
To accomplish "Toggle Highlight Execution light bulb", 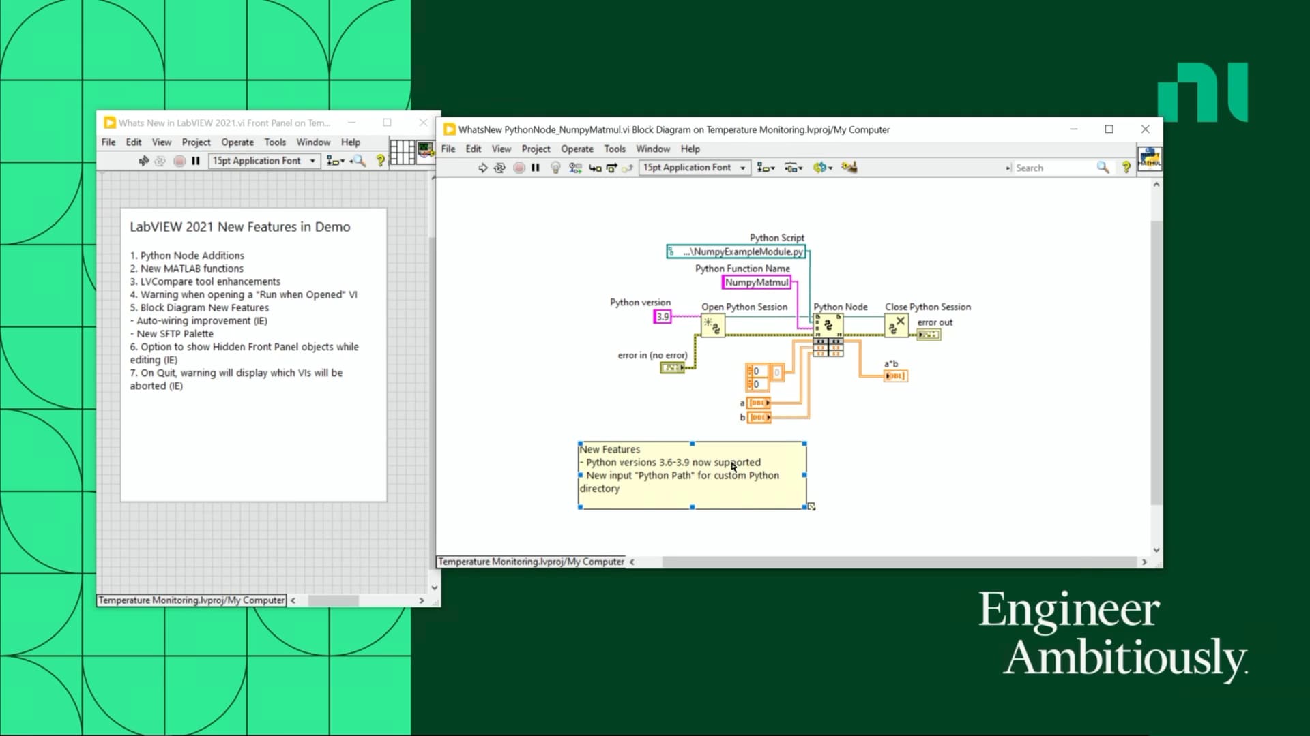I will [555, 168].
